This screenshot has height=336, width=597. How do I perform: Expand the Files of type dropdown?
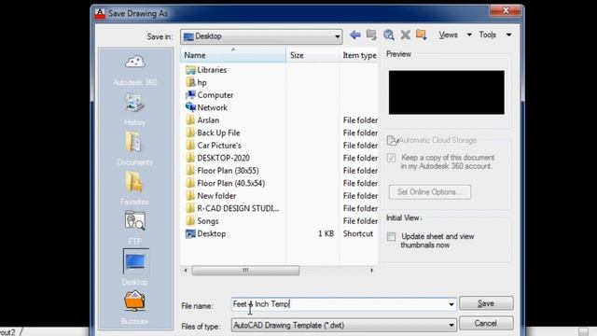(x=451, y=325)
